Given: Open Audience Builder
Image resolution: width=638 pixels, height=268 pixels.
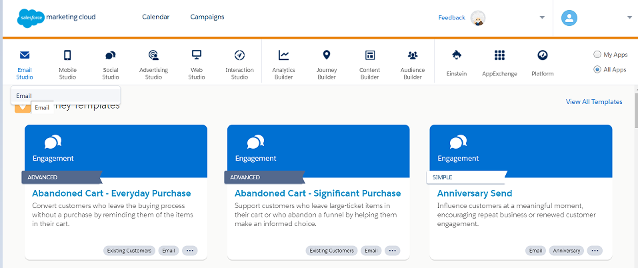Looking at the screenshot, I should [413, 64].
